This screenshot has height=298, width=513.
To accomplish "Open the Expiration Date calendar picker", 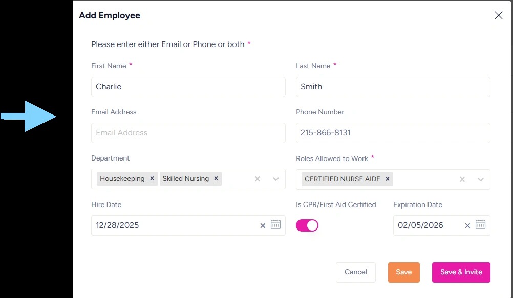I will coord(480,225).
